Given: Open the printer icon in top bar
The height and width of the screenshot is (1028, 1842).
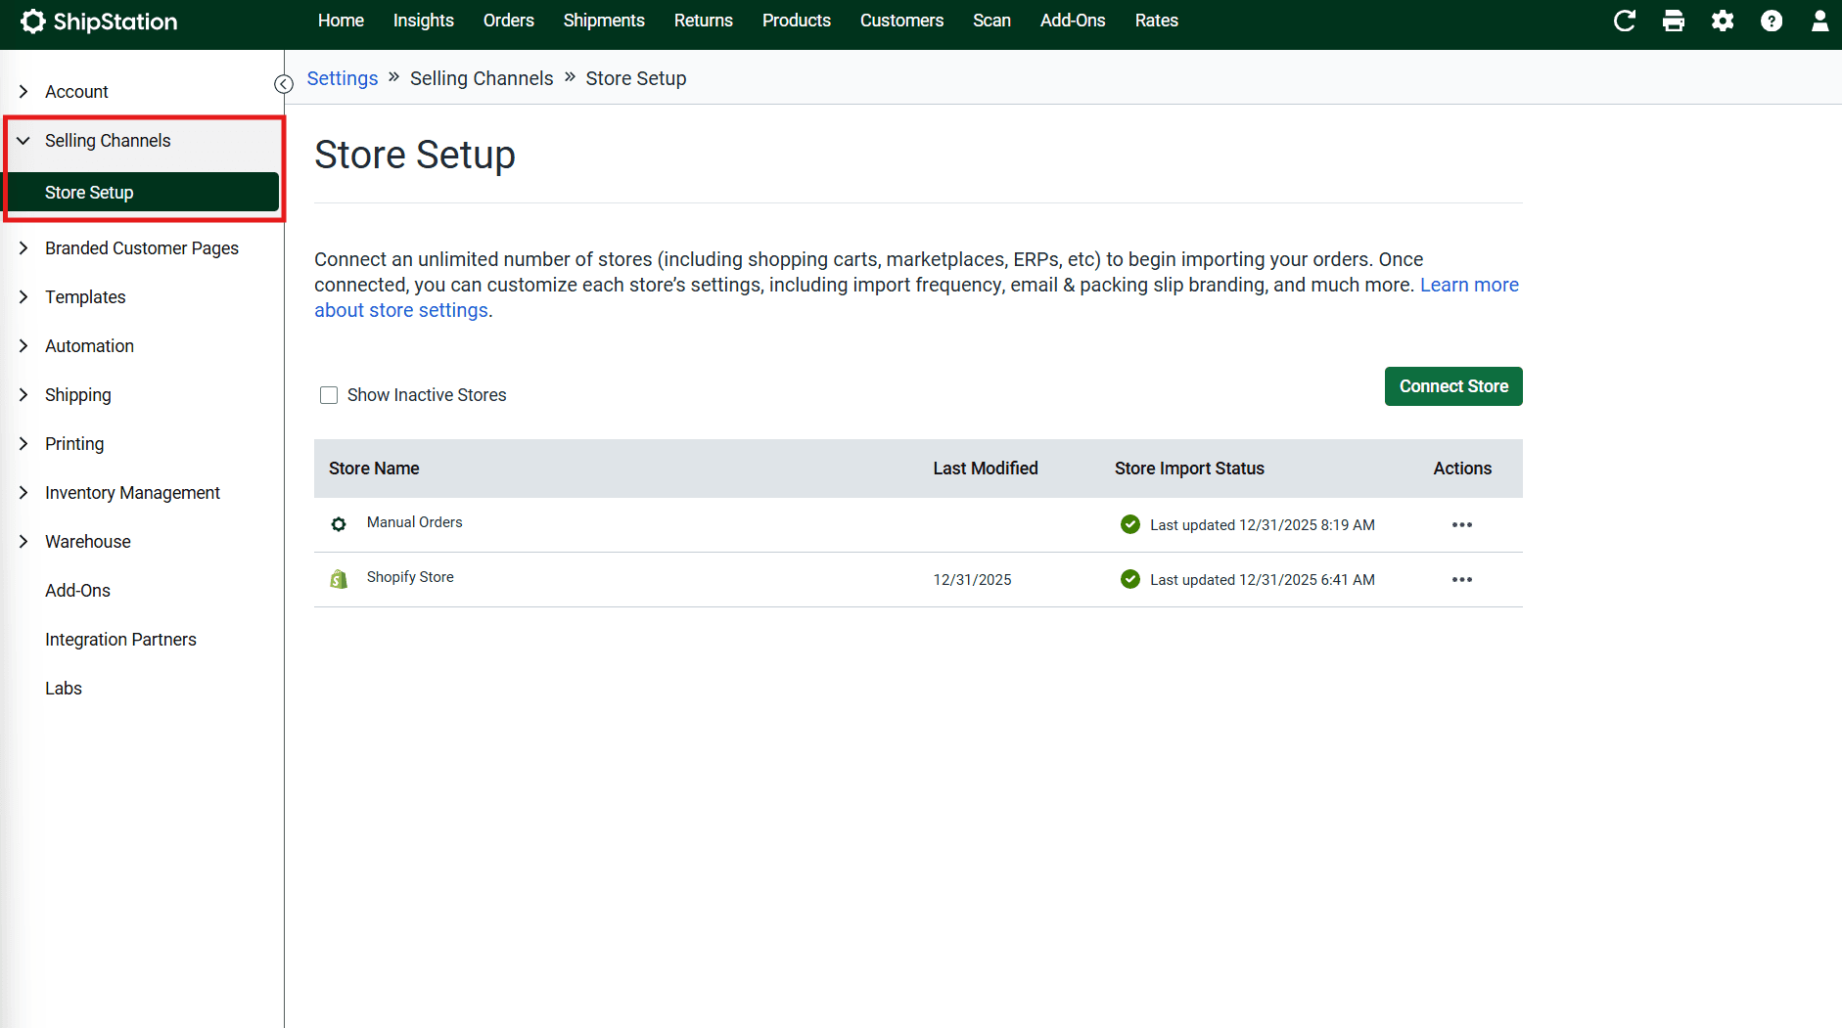Looking at the screenshot, I should coord(1674,21).
